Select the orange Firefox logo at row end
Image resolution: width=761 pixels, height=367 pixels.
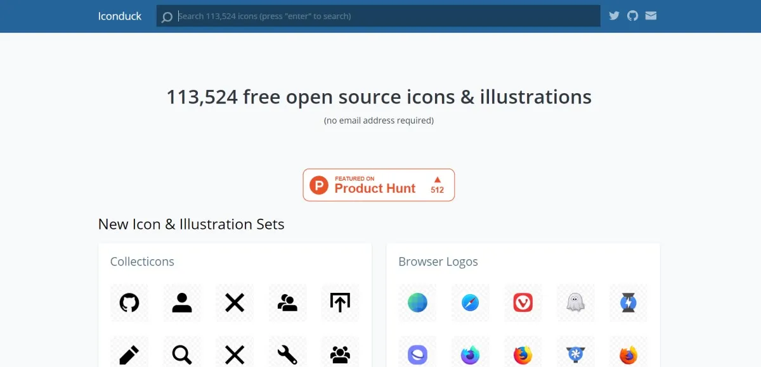628,354
